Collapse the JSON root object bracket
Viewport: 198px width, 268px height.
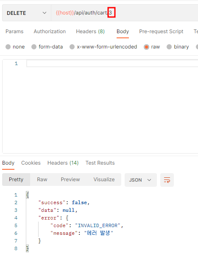[28, 195]
